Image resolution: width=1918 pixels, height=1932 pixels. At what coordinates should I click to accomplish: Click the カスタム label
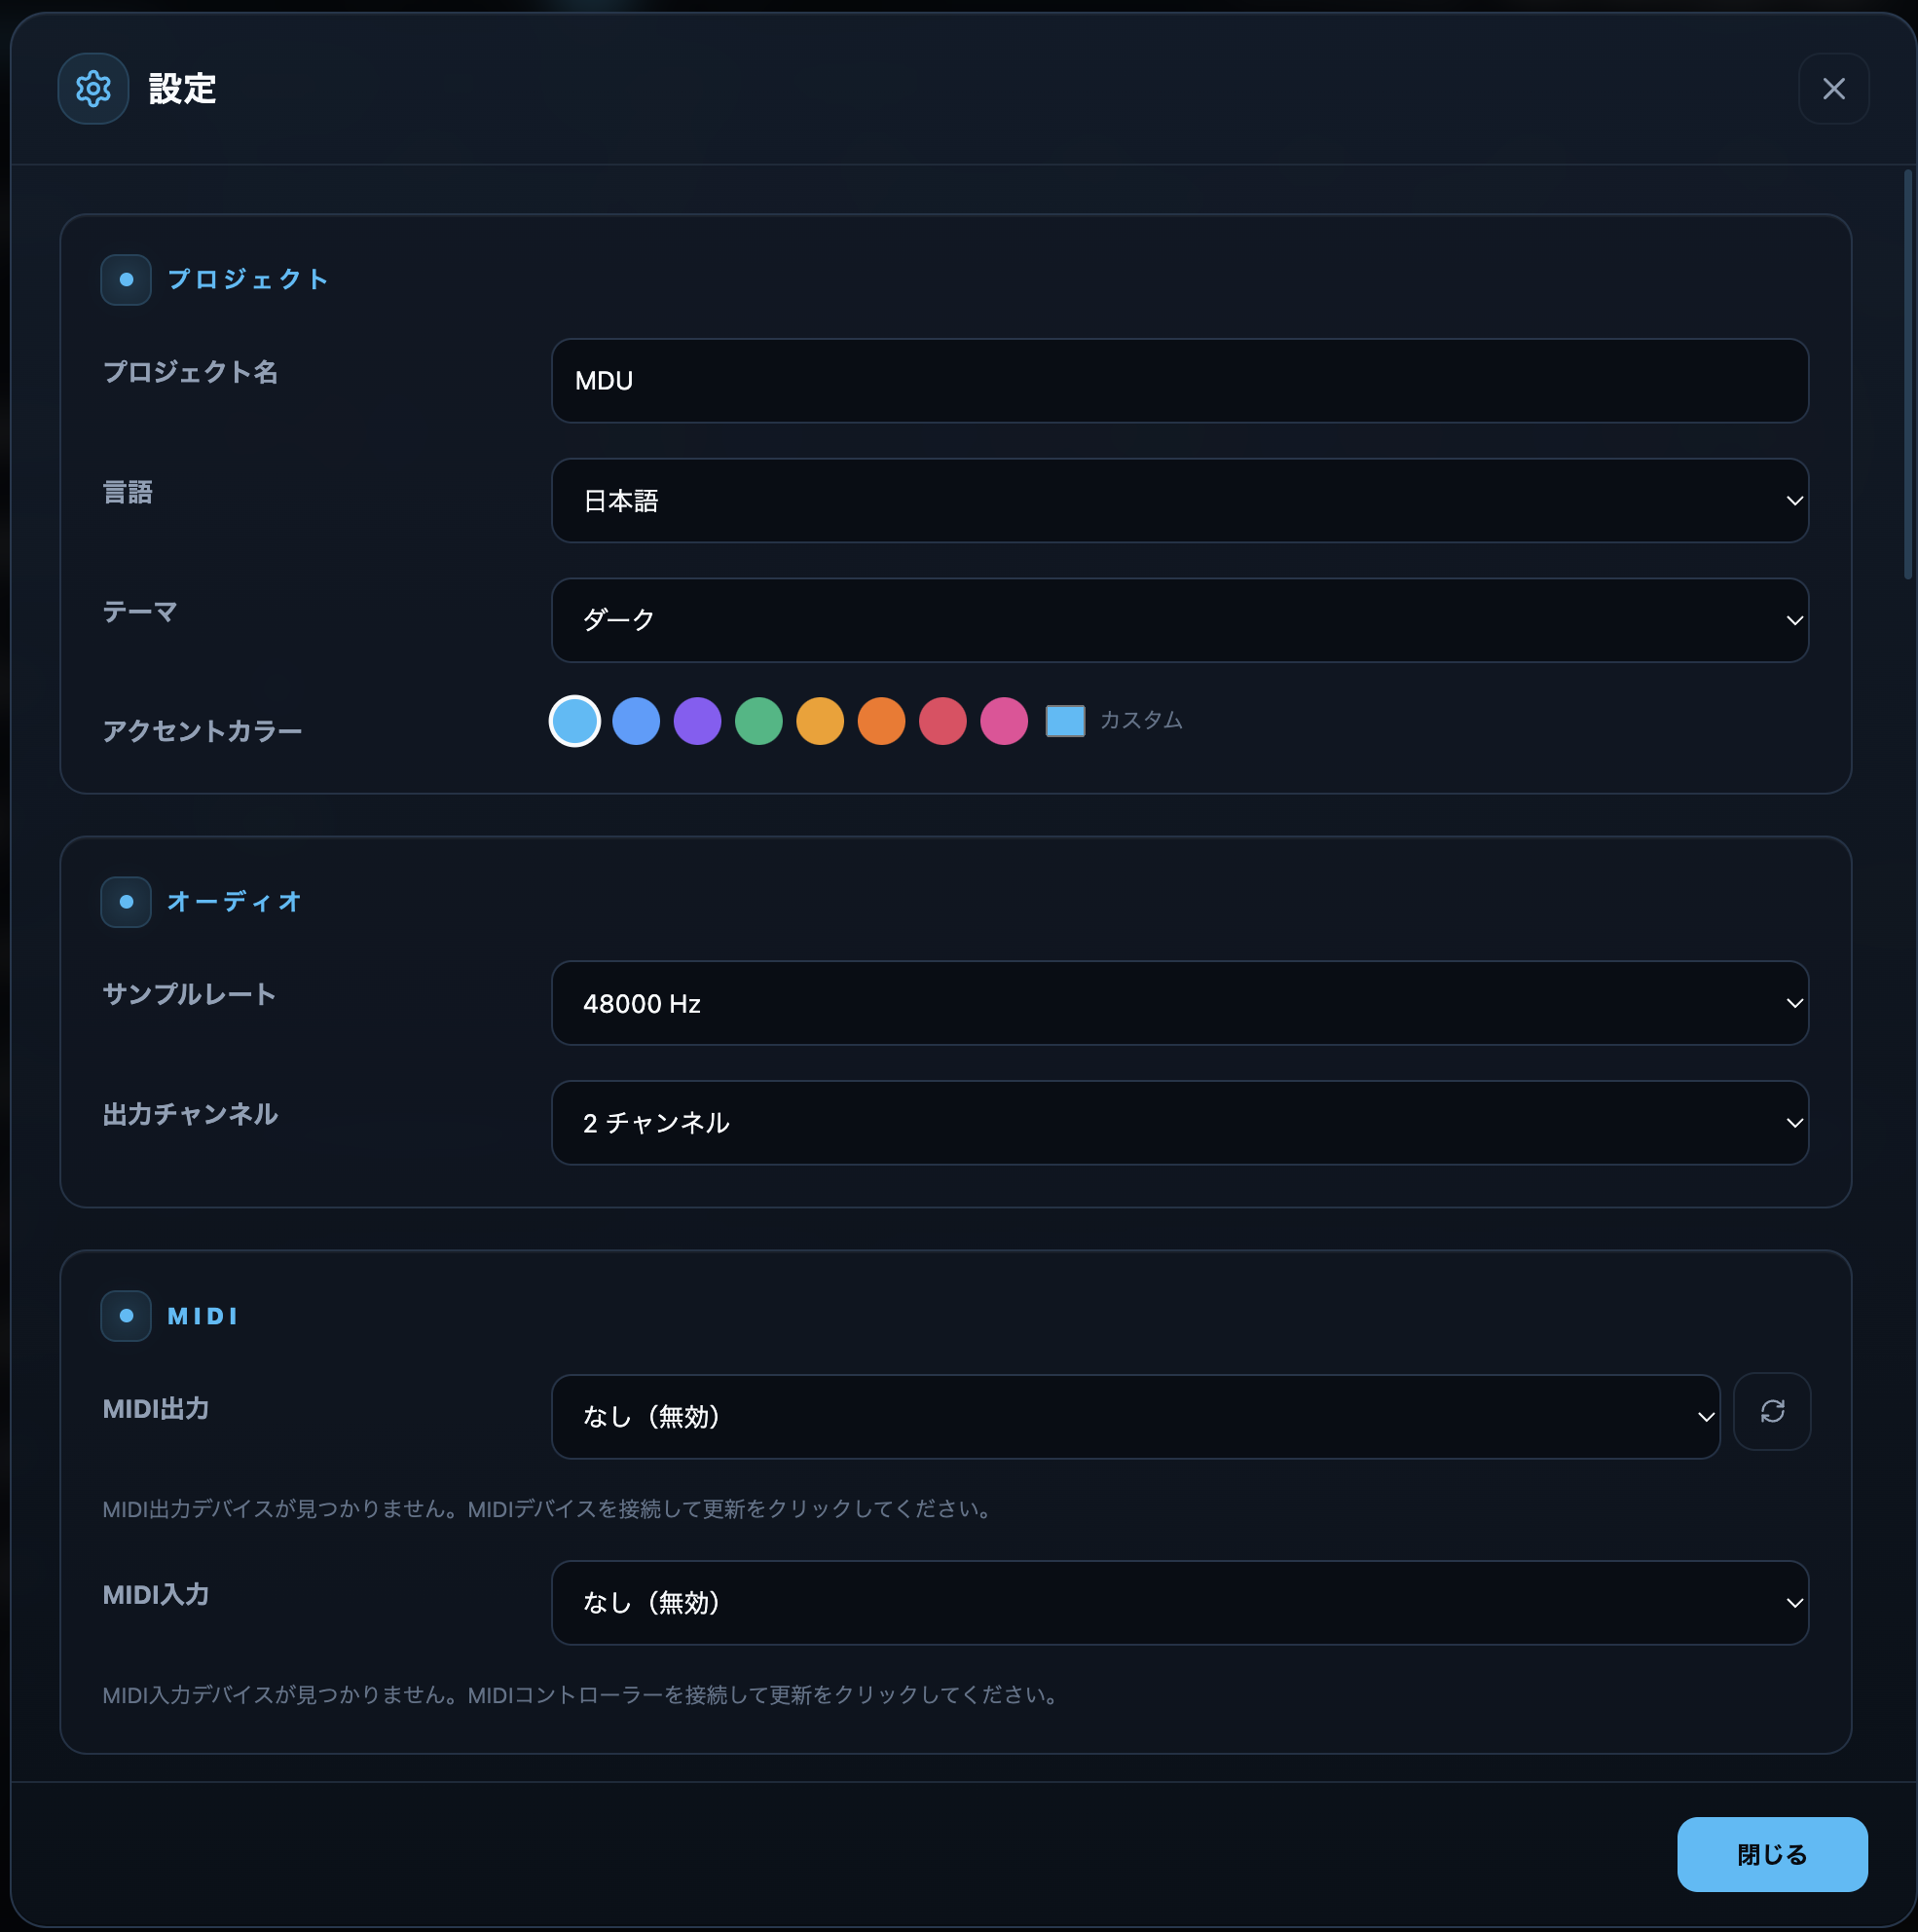(1141, 720)
